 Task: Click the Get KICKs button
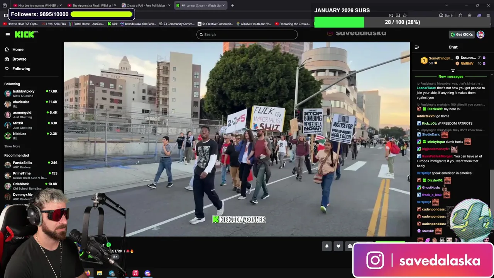point(462,34)
